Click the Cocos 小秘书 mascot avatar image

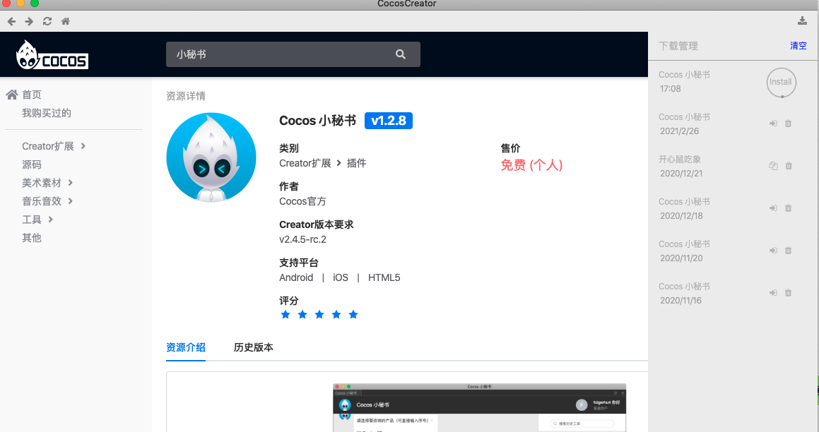pos(211,157)
